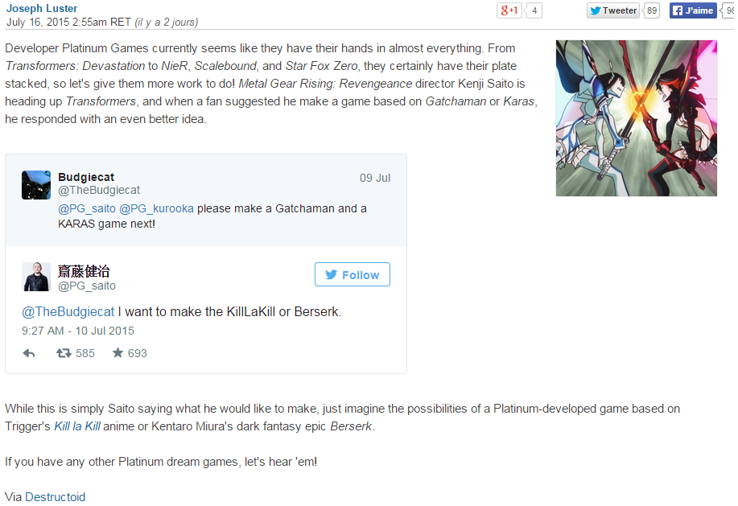This screenshot has width=738, height=506.
Task: Open the @PG_kurooka mention link
Action: pyautogui.click(x=156, y=208)
